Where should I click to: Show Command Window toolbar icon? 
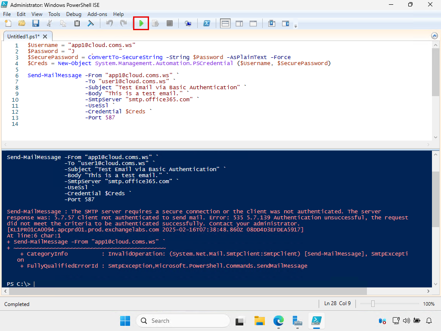(272, 23)
